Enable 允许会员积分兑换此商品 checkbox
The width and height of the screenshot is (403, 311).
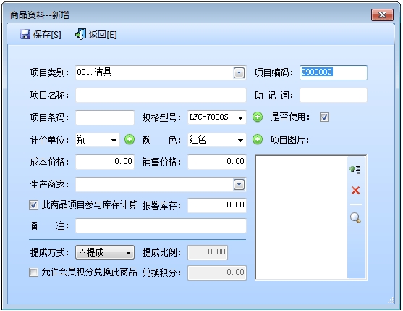click(x=33, y=272)
